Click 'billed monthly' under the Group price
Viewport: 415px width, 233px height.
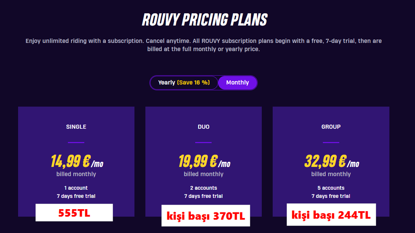click(x=331, y=174)
